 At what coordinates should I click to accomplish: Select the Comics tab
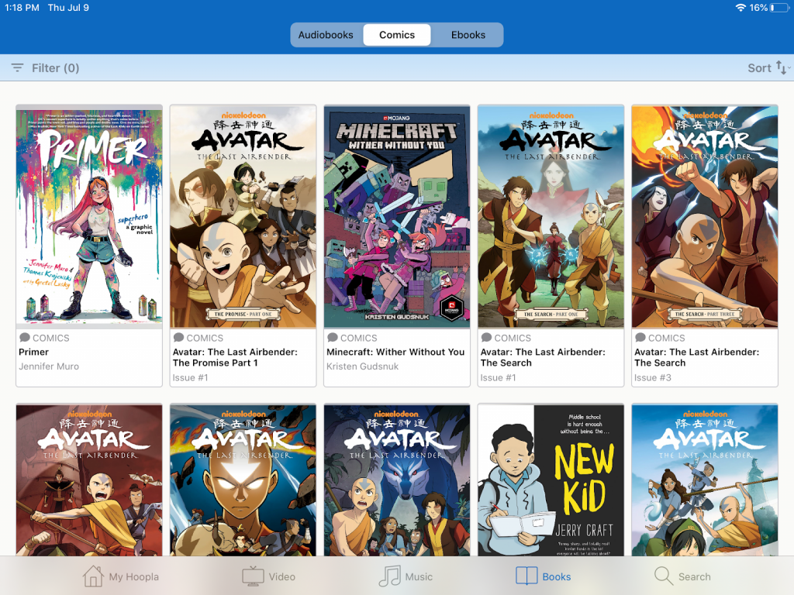397,35
